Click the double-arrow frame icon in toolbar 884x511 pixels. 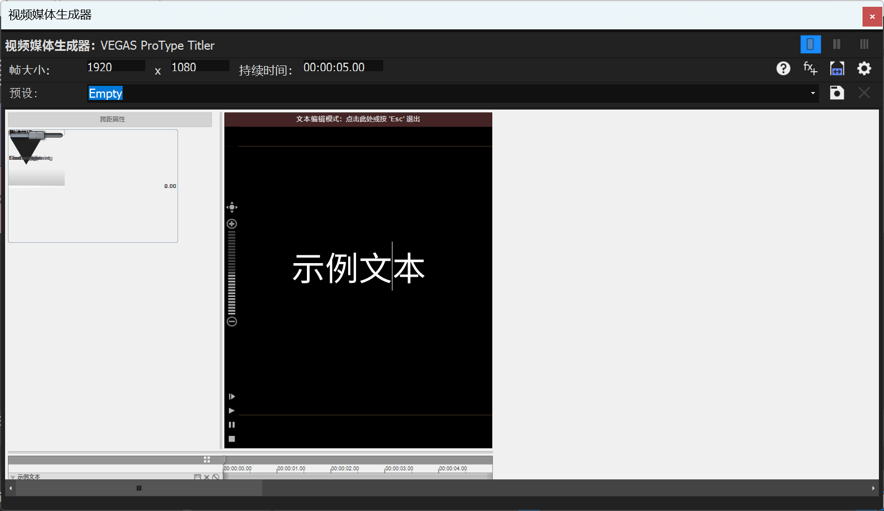tap(837, 68)
